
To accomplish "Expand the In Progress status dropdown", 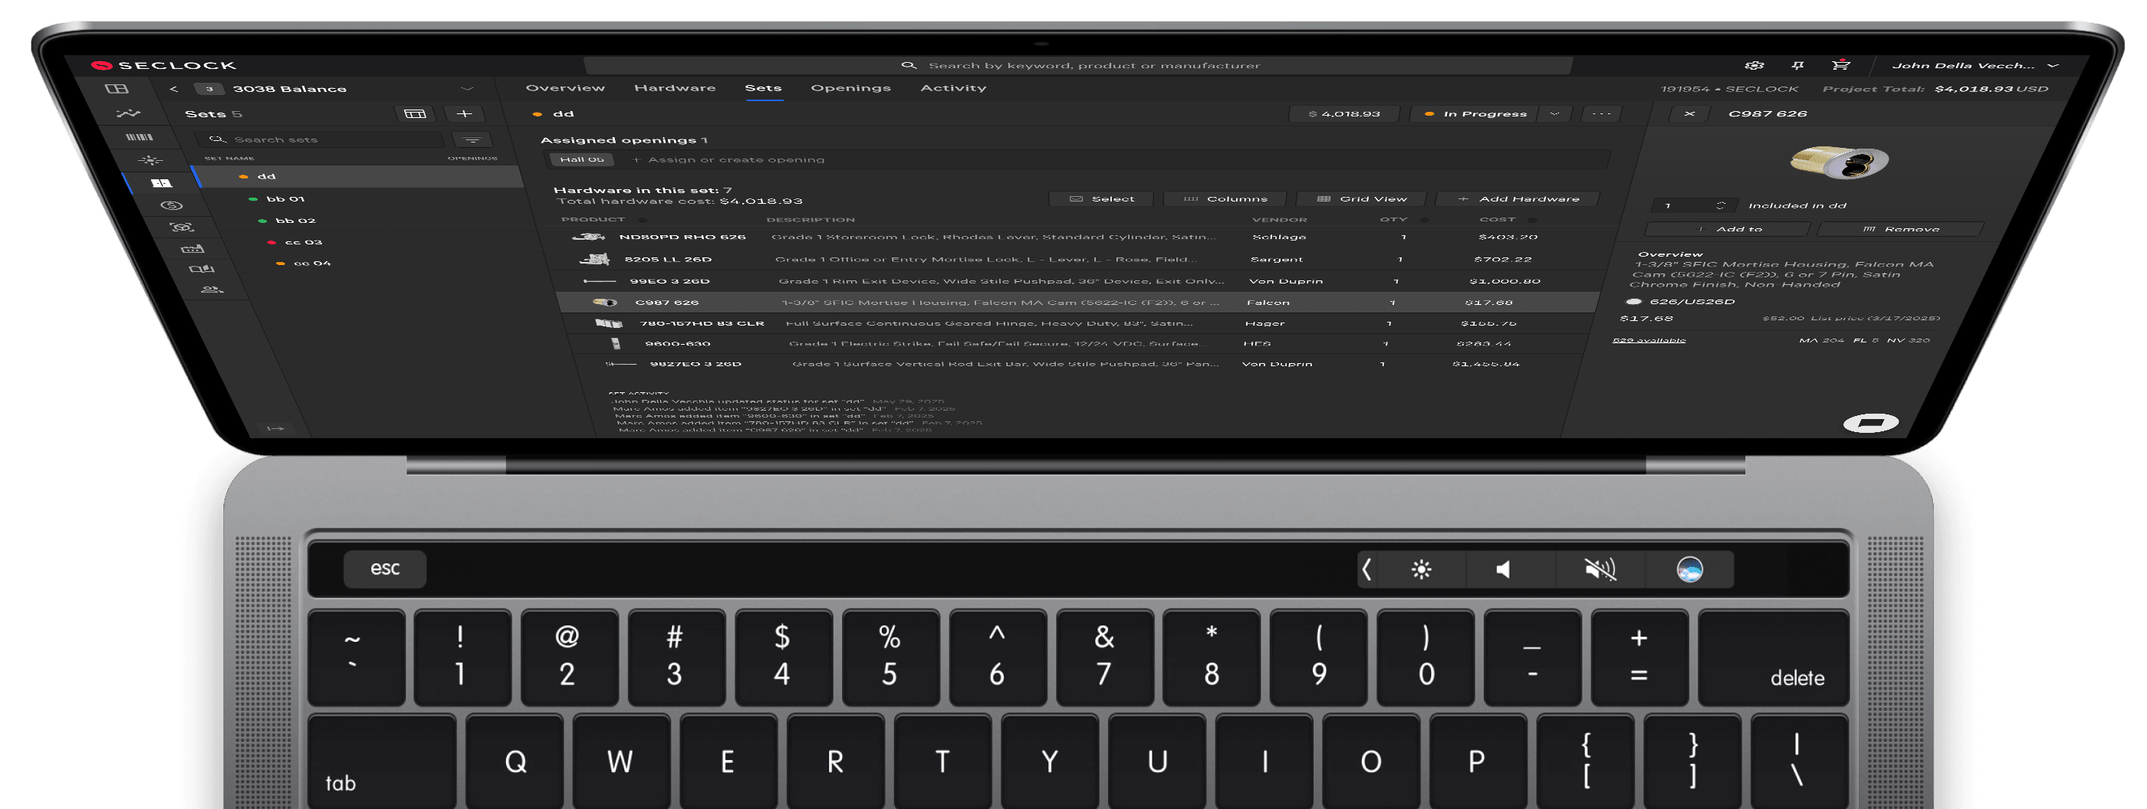I will 1554,114.
